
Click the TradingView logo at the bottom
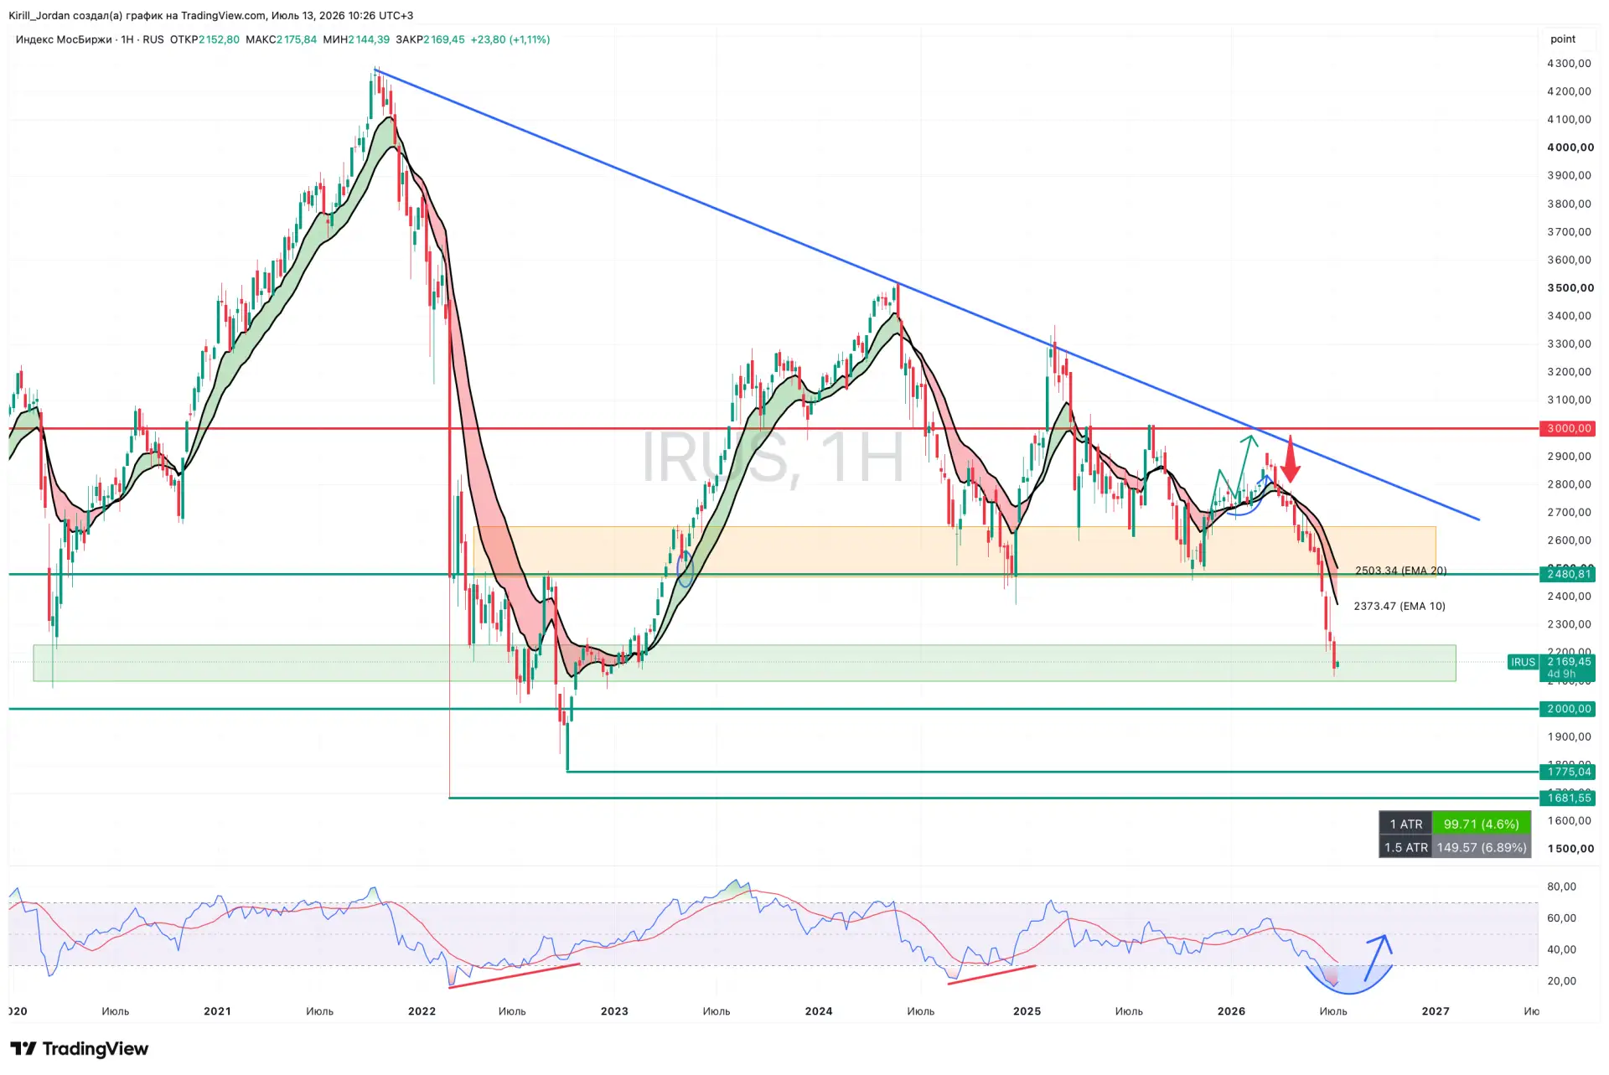pos(80,1048)
